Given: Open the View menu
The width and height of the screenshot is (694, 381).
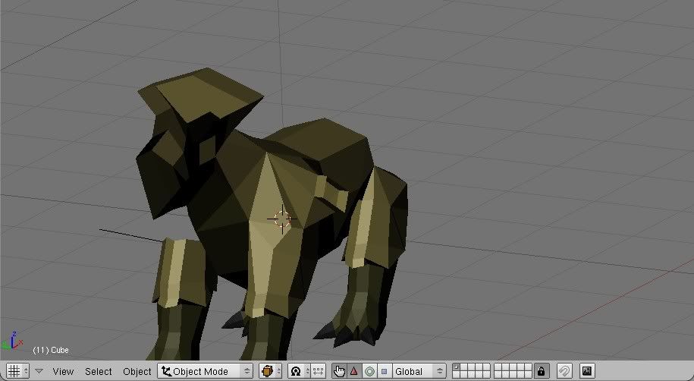Looking at the screenshot, I should (63, 371).
